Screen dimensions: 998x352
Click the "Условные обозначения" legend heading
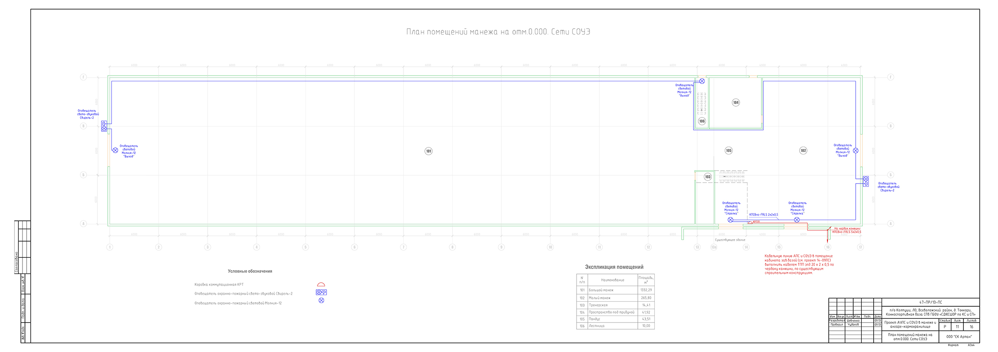tap(250, 271)
